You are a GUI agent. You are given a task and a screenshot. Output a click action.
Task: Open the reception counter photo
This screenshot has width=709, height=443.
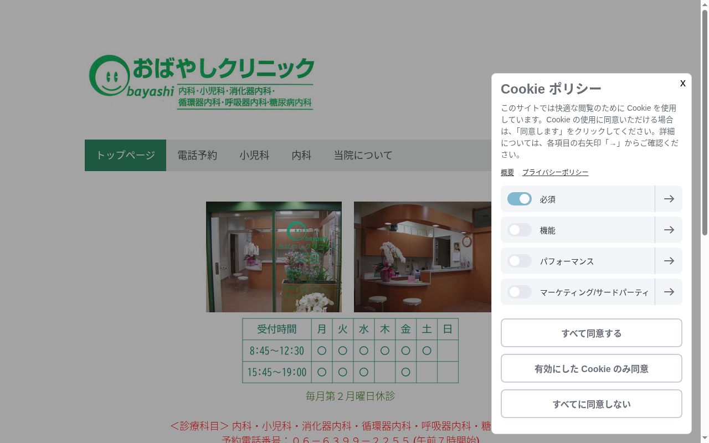pos(423,257)
